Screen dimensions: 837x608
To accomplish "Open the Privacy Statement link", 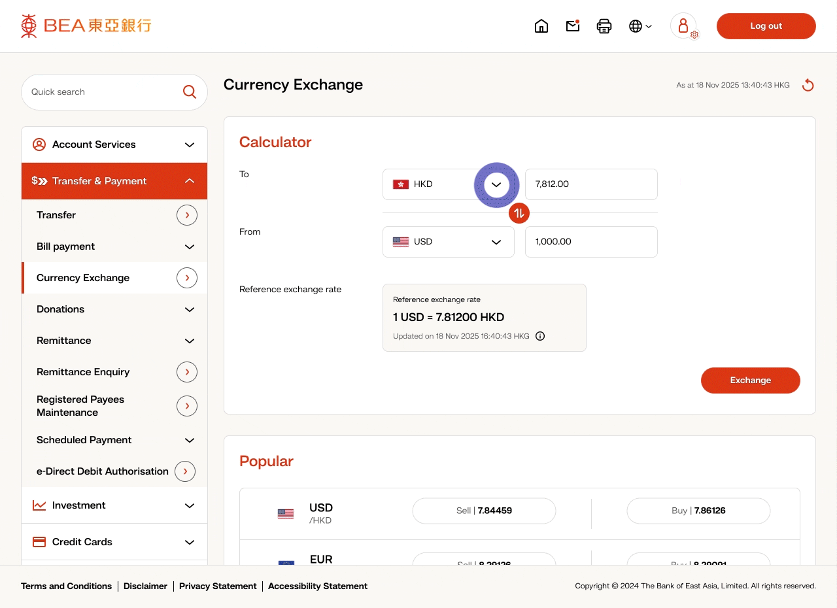I will tap(218, 586).
